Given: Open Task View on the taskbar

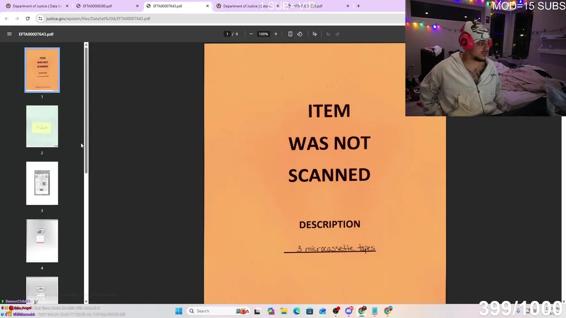Looking at the screenshot, I should click(x=257, y=311).
